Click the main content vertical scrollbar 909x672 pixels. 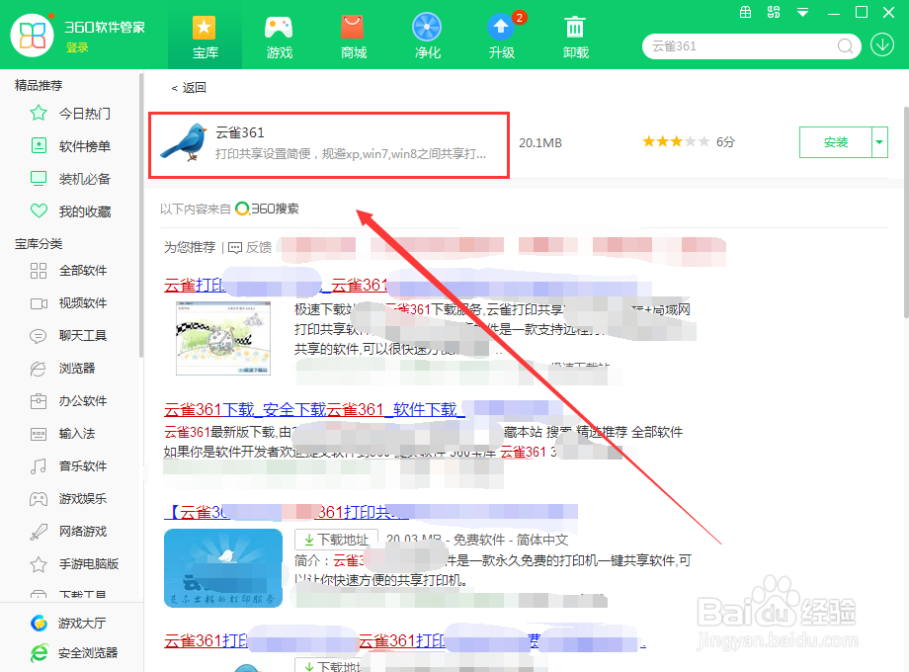tap(905, 211)
